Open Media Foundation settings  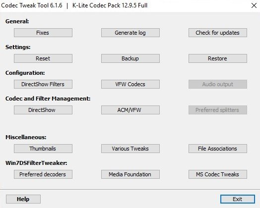130,174
